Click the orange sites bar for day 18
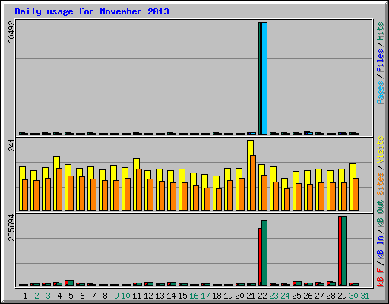The image size is (389, 304). tap(219, 199)
